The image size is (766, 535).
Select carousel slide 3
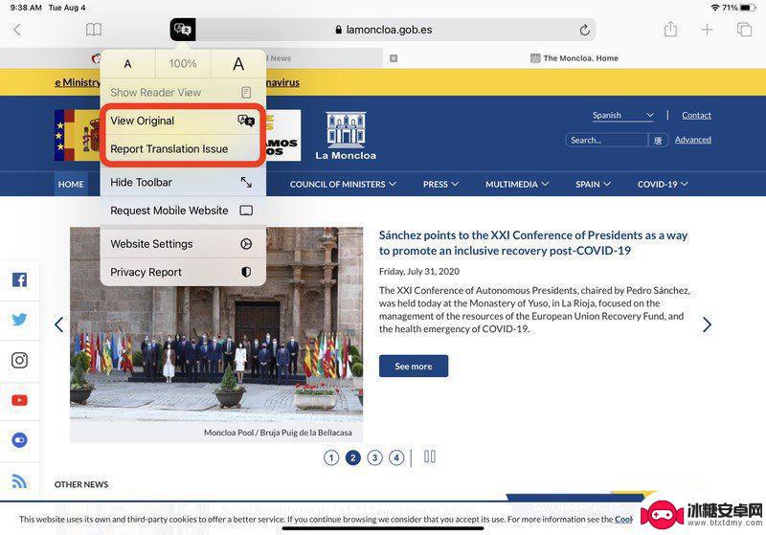[374, 457]
